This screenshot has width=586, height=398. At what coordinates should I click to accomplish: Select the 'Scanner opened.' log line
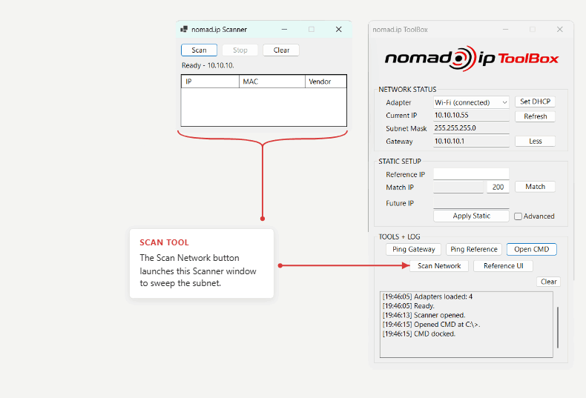tap(424, 315)
